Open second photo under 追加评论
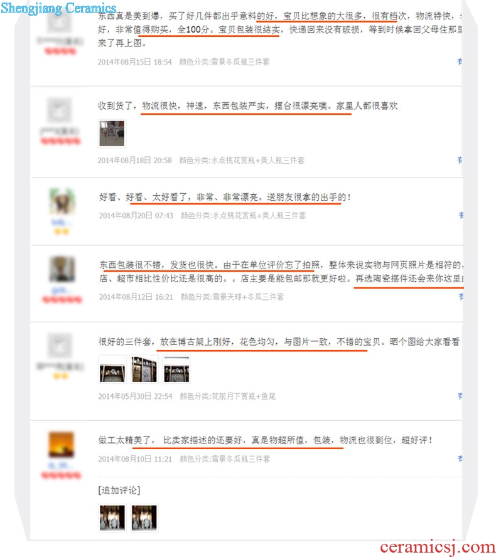 pos(144,517)
